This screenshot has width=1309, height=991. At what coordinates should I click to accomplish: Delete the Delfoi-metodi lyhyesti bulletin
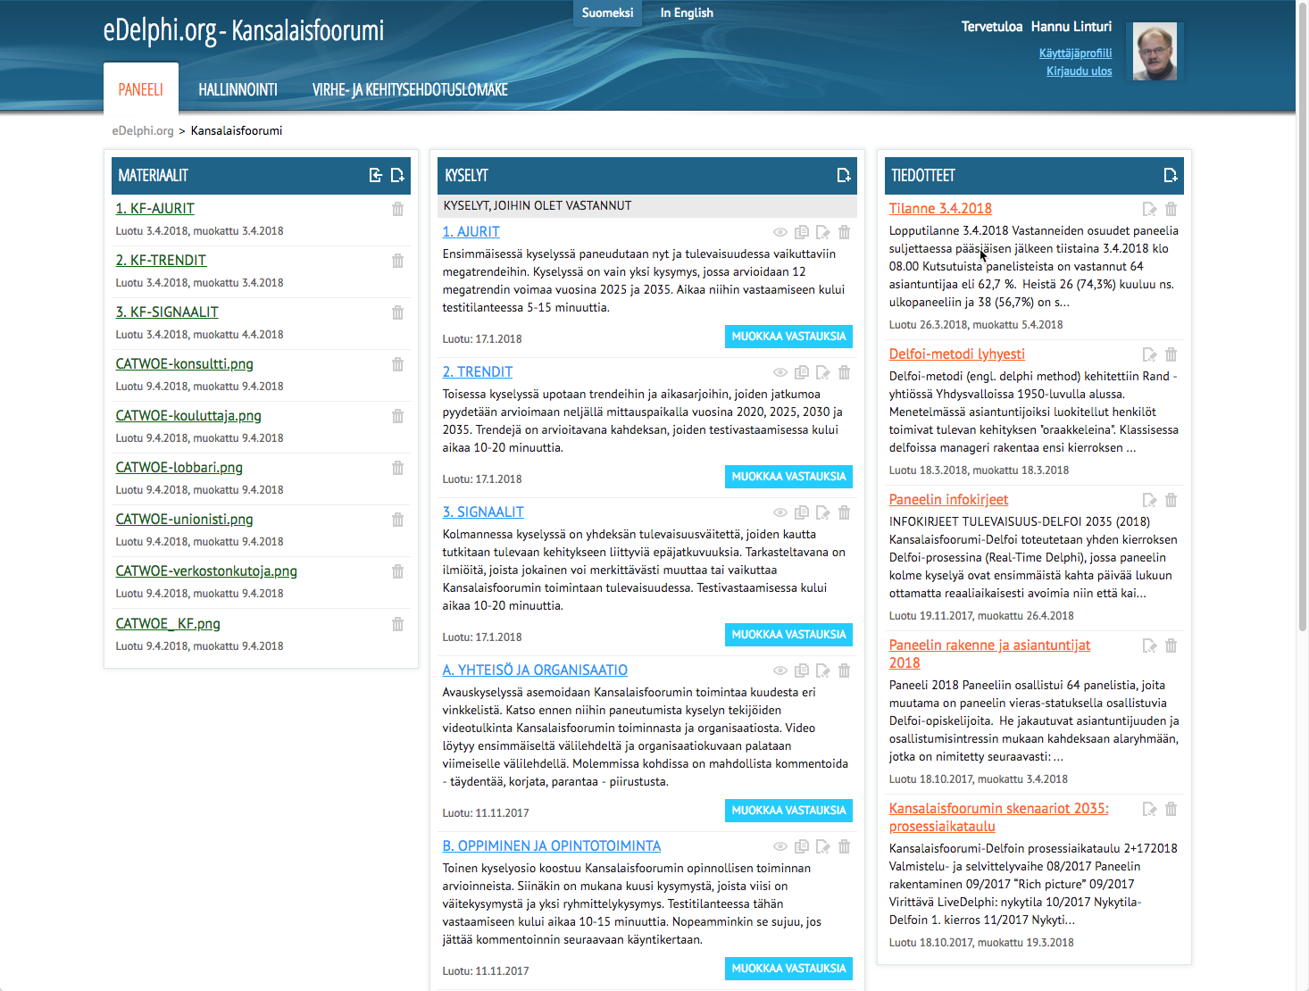tap(1171, 354)
